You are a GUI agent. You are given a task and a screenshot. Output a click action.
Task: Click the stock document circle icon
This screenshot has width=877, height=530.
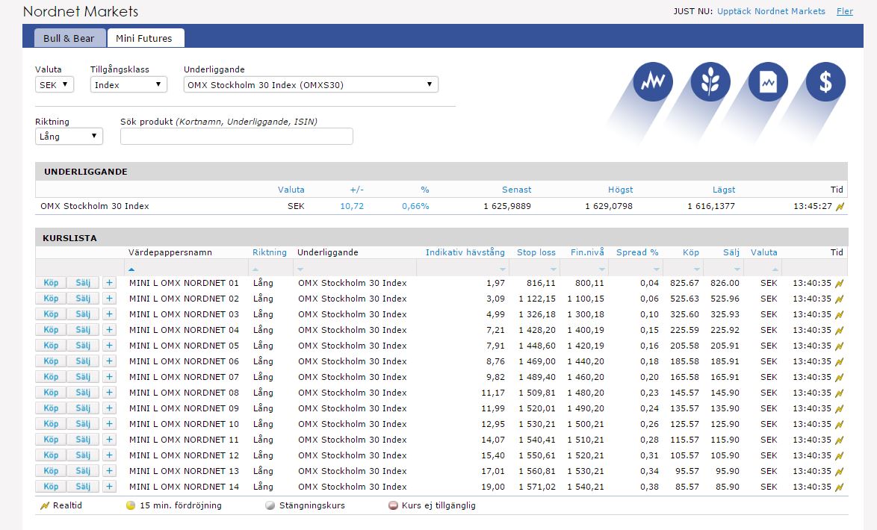pos(768,81)
